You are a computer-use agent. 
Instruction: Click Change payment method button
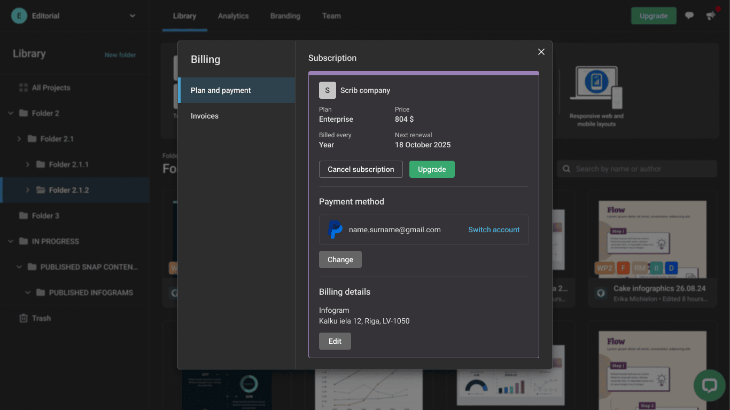coord(340,259)
